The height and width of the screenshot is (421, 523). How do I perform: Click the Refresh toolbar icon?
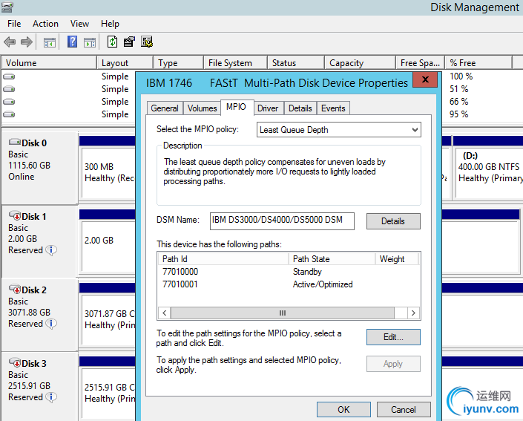click(113, 42)
